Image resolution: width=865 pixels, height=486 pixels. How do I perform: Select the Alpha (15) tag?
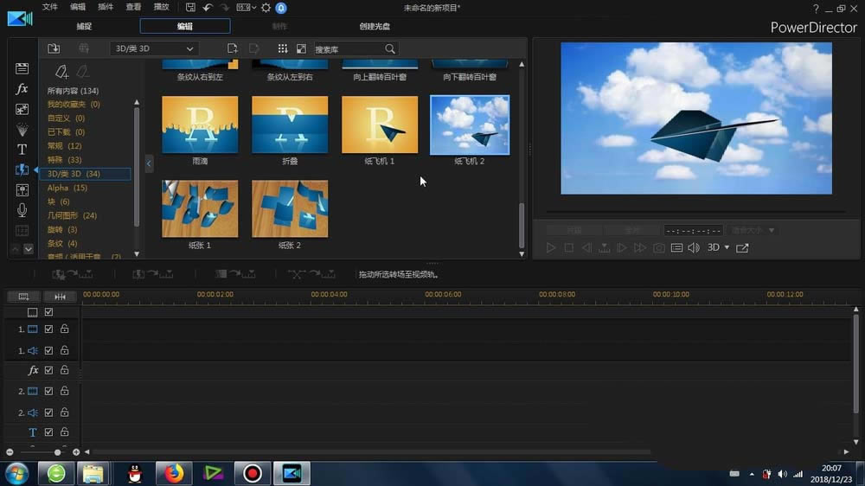[67, 188]
